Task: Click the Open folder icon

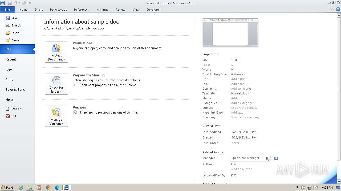Action: pyautogui.click(x=7, y=33)
